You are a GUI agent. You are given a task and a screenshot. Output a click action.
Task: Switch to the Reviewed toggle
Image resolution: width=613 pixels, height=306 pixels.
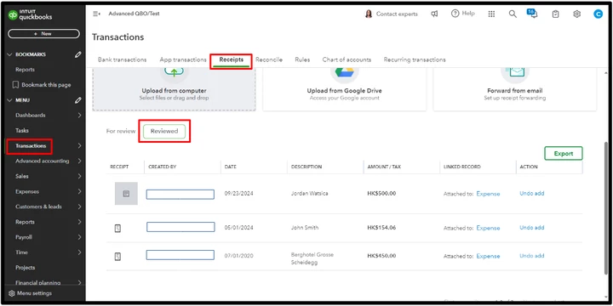pyautogui.click(x=164, y=132)
